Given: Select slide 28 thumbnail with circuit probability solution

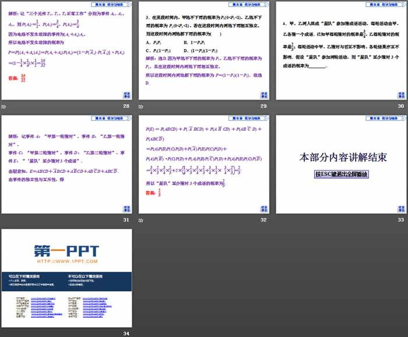Looking at the screenshot, I should click(x=66, y=51).
